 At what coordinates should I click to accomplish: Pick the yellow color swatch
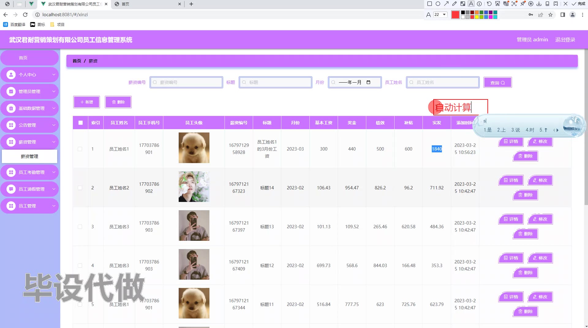click(477, 17)
